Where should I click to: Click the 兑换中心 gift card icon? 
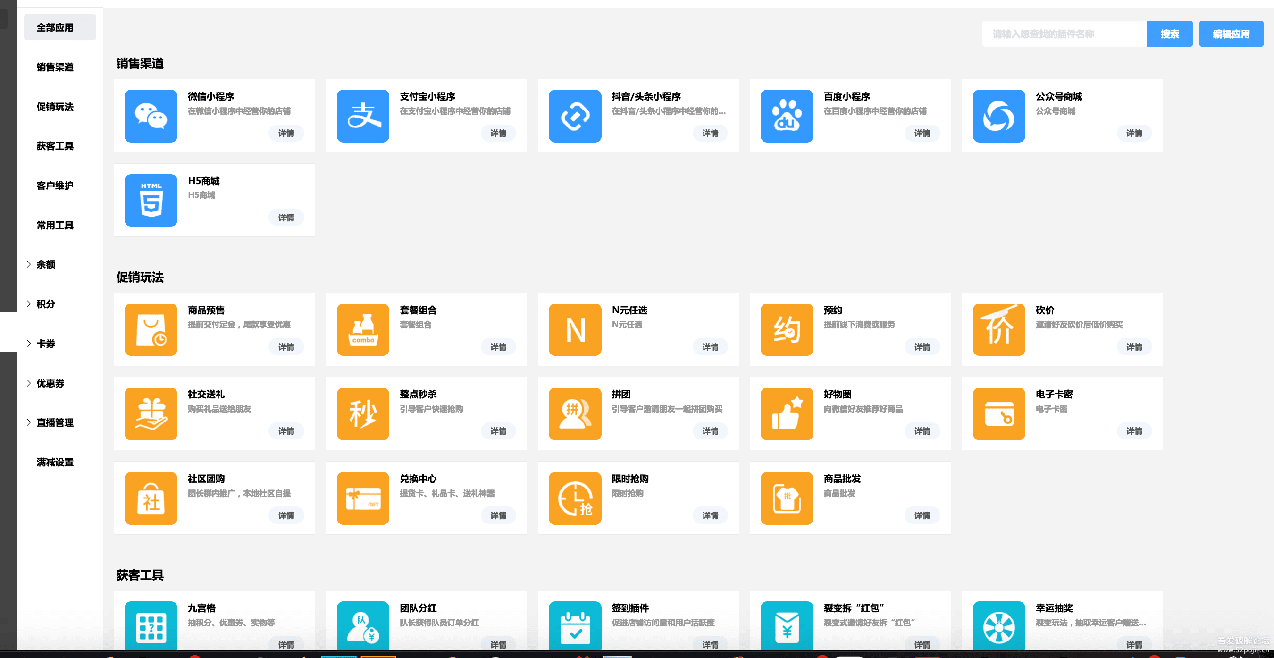pyautogui.click(x=363, y=498)
